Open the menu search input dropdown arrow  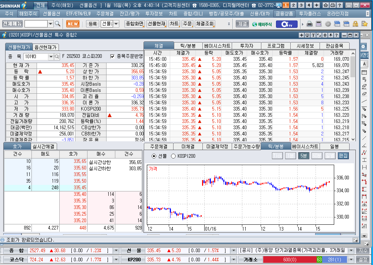point(51,24)
